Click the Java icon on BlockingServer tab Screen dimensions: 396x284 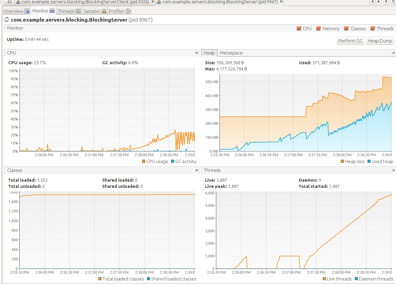coord(159,2)
